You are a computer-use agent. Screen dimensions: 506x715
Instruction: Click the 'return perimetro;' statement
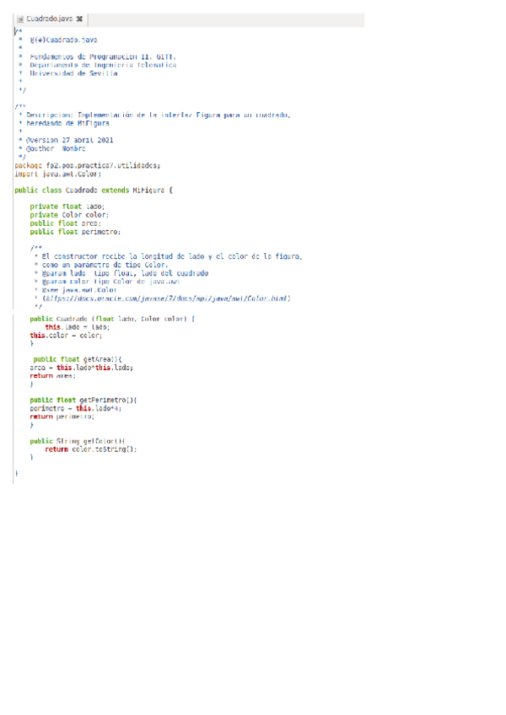pyautogui.click(x=62, y=417)
